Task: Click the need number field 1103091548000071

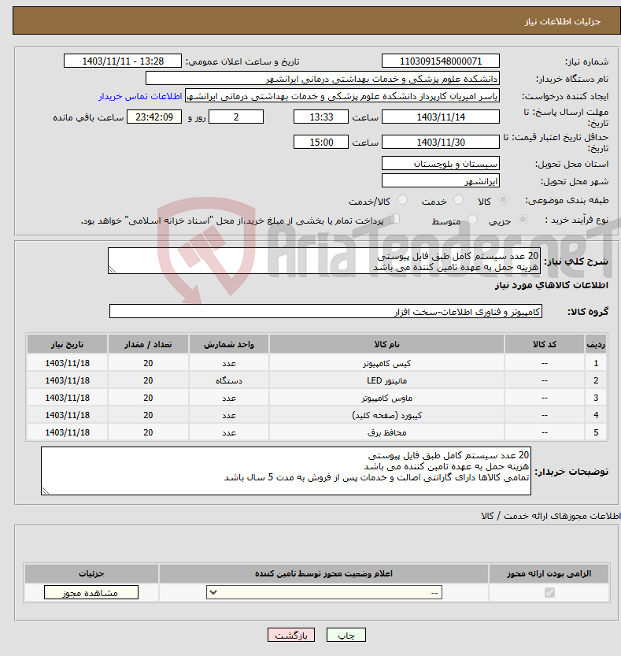Action: [x=441, y=61]
